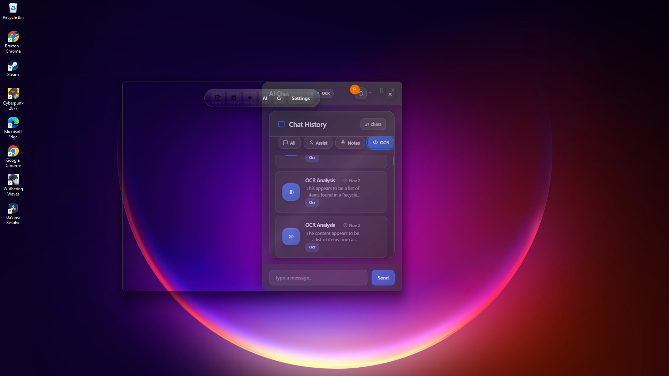The image size is (669, 376).
Task: Select the Cyberpunk 2077 desktop icon
Action: click(x=13, y=99)
